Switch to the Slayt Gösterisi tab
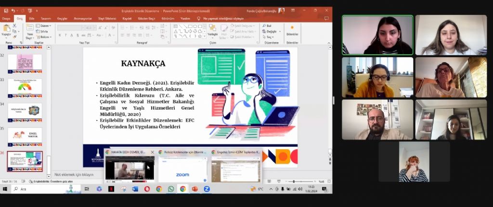 click(108, 18)
